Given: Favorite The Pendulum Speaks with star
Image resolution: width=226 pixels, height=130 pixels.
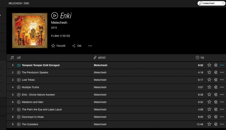Looking at the screenshot, I should (209, 72).
